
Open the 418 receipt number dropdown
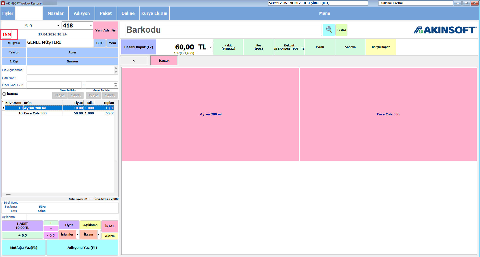91,26
